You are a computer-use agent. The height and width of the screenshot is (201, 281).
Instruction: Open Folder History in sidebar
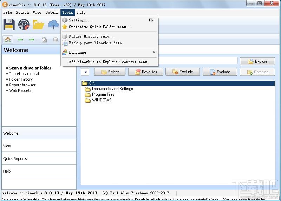[x=21, y=79]
